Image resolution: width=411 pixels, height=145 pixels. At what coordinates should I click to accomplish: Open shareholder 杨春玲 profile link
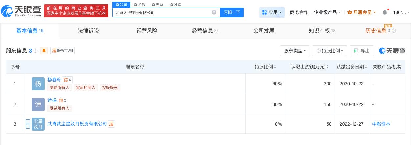[54, 80]
